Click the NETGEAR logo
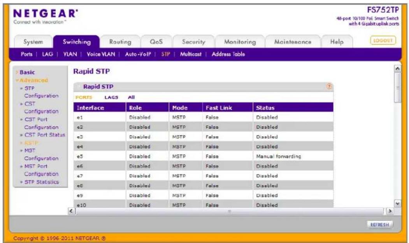Viewport: 409px width, 243px height. tap(46, 14)
